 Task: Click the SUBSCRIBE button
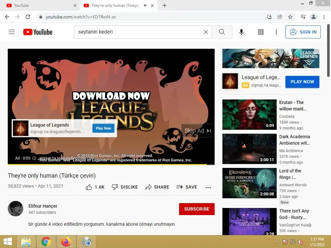[x=197, y=209]
